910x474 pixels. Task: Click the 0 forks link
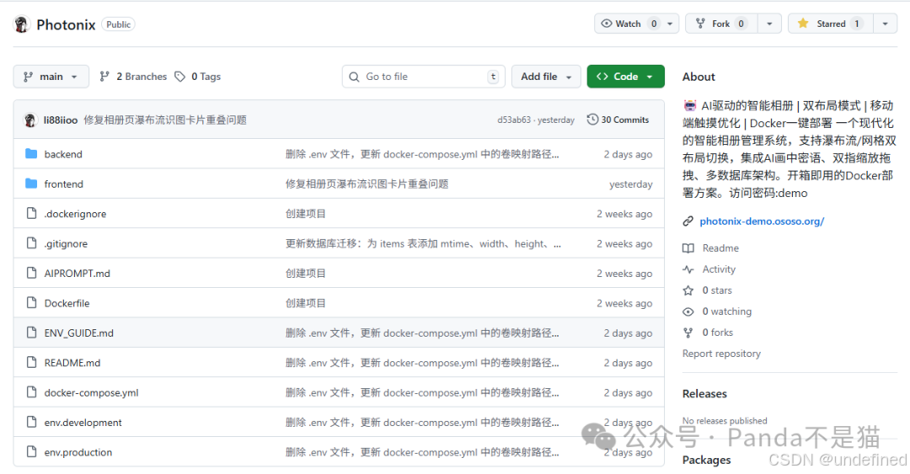tap(717, 333)
